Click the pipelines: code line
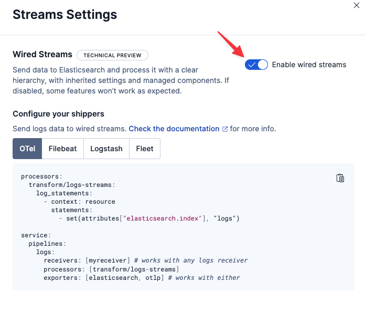366x314 pixels. (x=47, y=244)
